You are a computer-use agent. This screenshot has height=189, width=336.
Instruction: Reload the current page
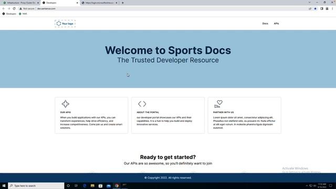click(14, 8)
